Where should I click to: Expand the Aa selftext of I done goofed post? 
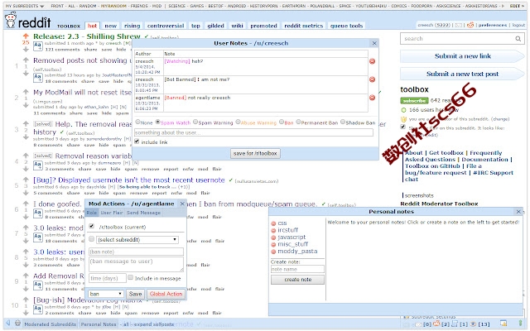[x=37, y=213]
